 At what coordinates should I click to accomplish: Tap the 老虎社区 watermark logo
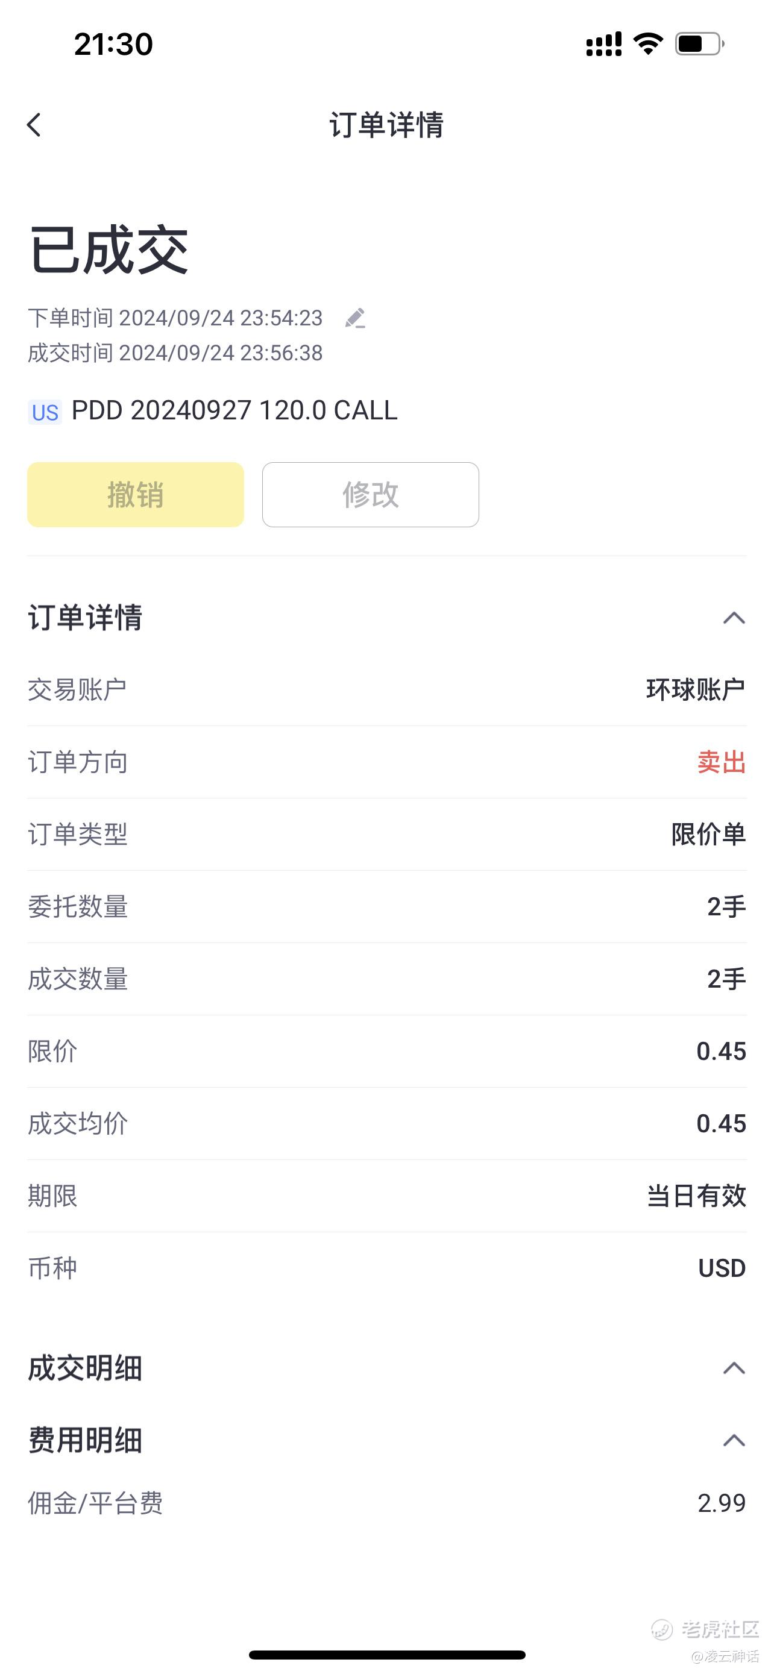(706, 1629)
